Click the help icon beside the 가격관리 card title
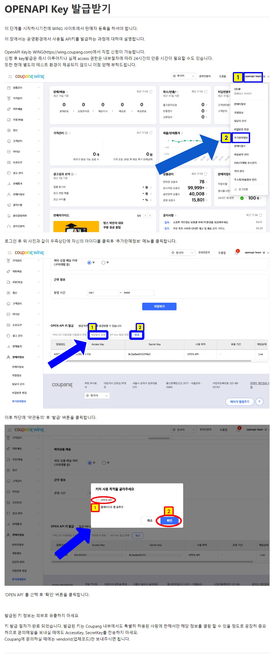 [66, 133]
